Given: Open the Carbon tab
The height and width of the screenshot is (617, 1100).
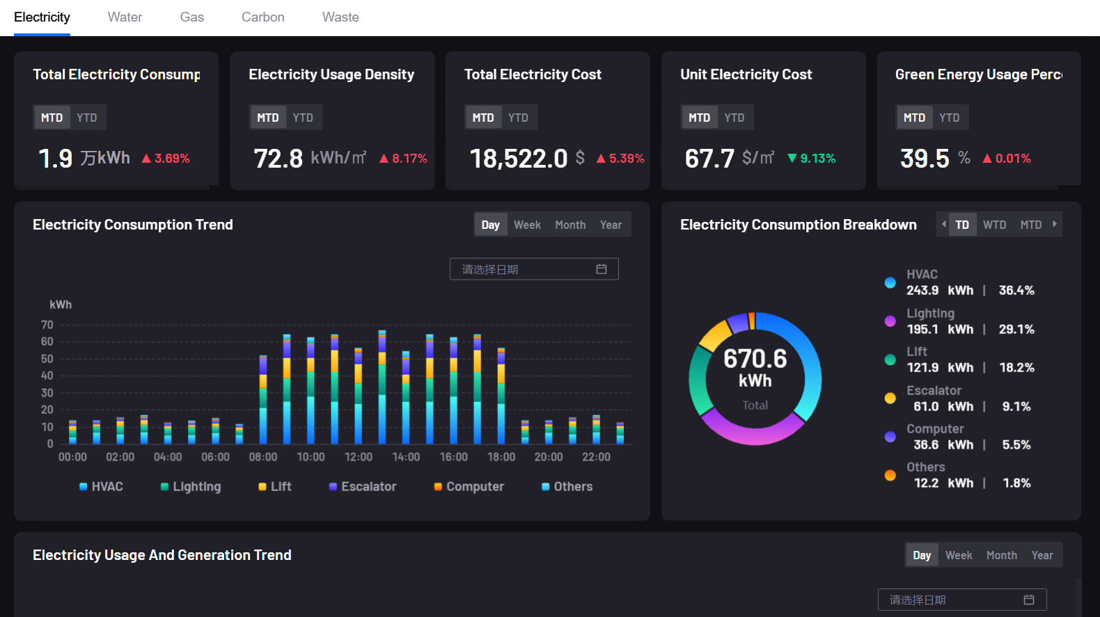Looking at the screenshot, I should click(262, 17).
